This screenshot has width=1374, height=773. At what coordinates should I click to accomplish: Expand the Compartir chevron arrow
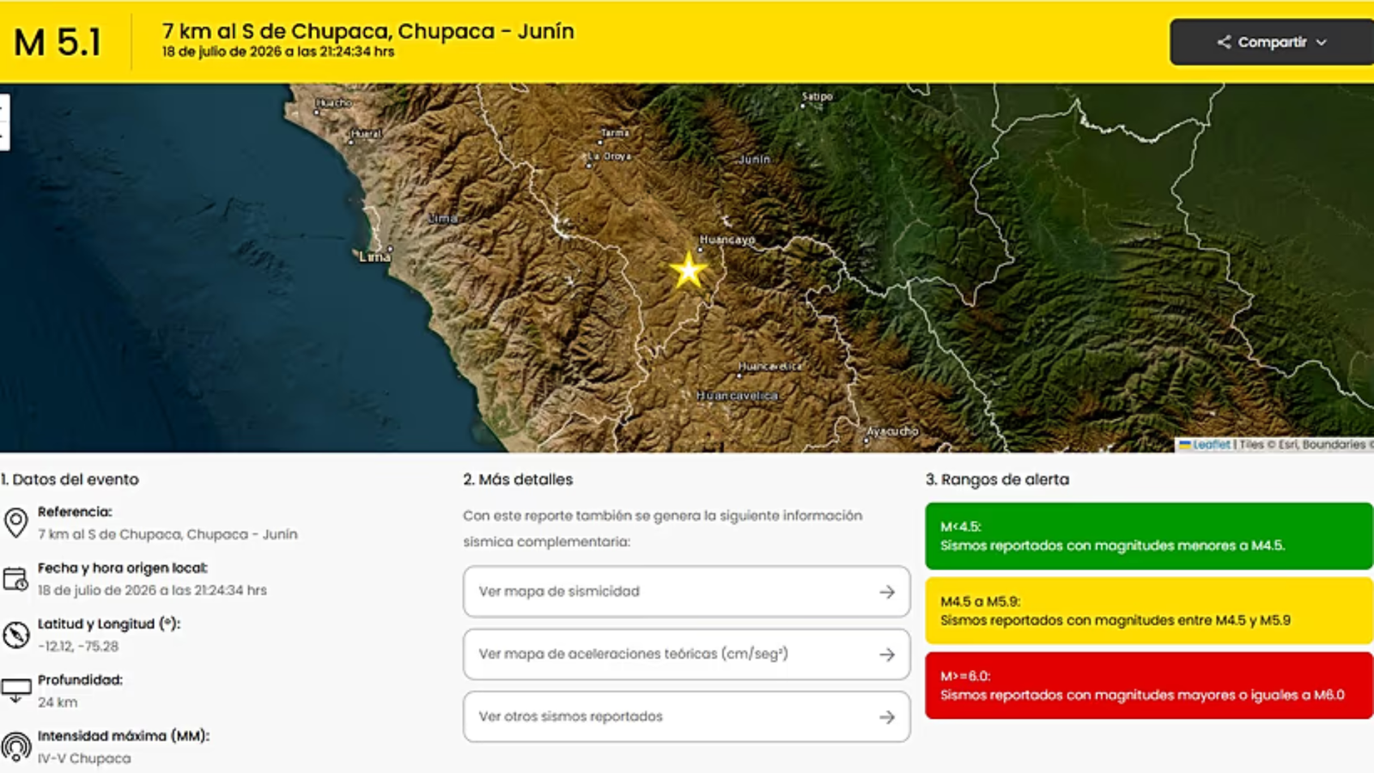1322,42
